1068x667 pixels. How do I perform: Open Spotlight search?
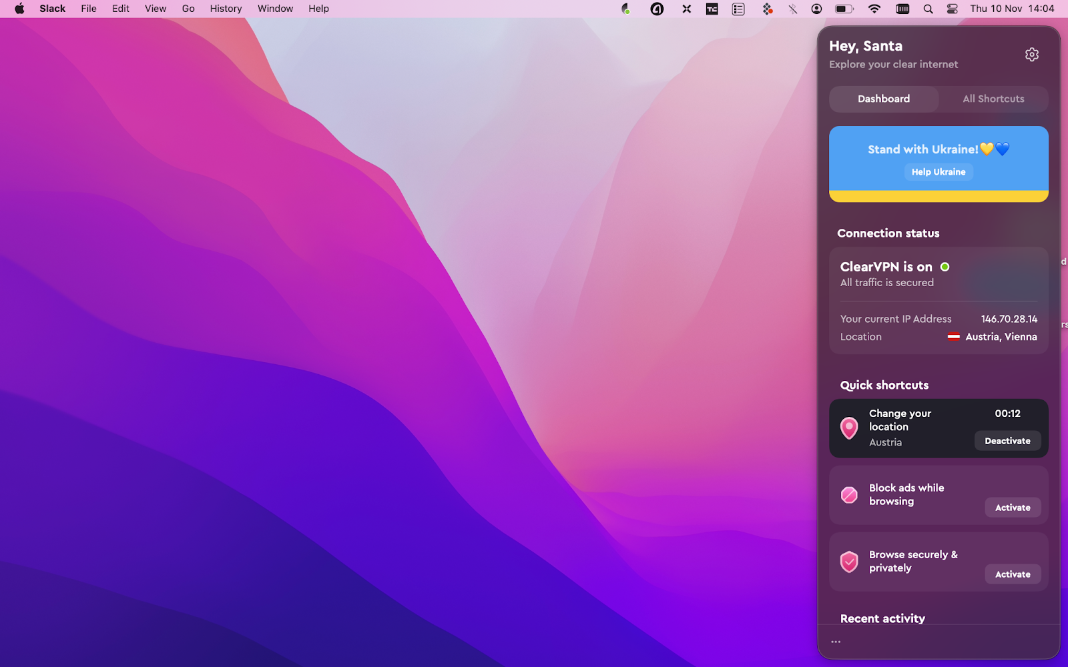[x=928, y=9]
